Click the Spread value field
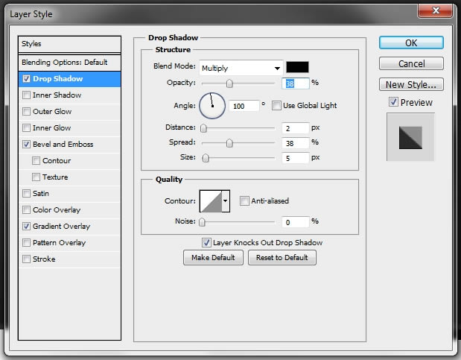Image resolution: width=461 pixels, height=360 pixels. click(296, 143)
